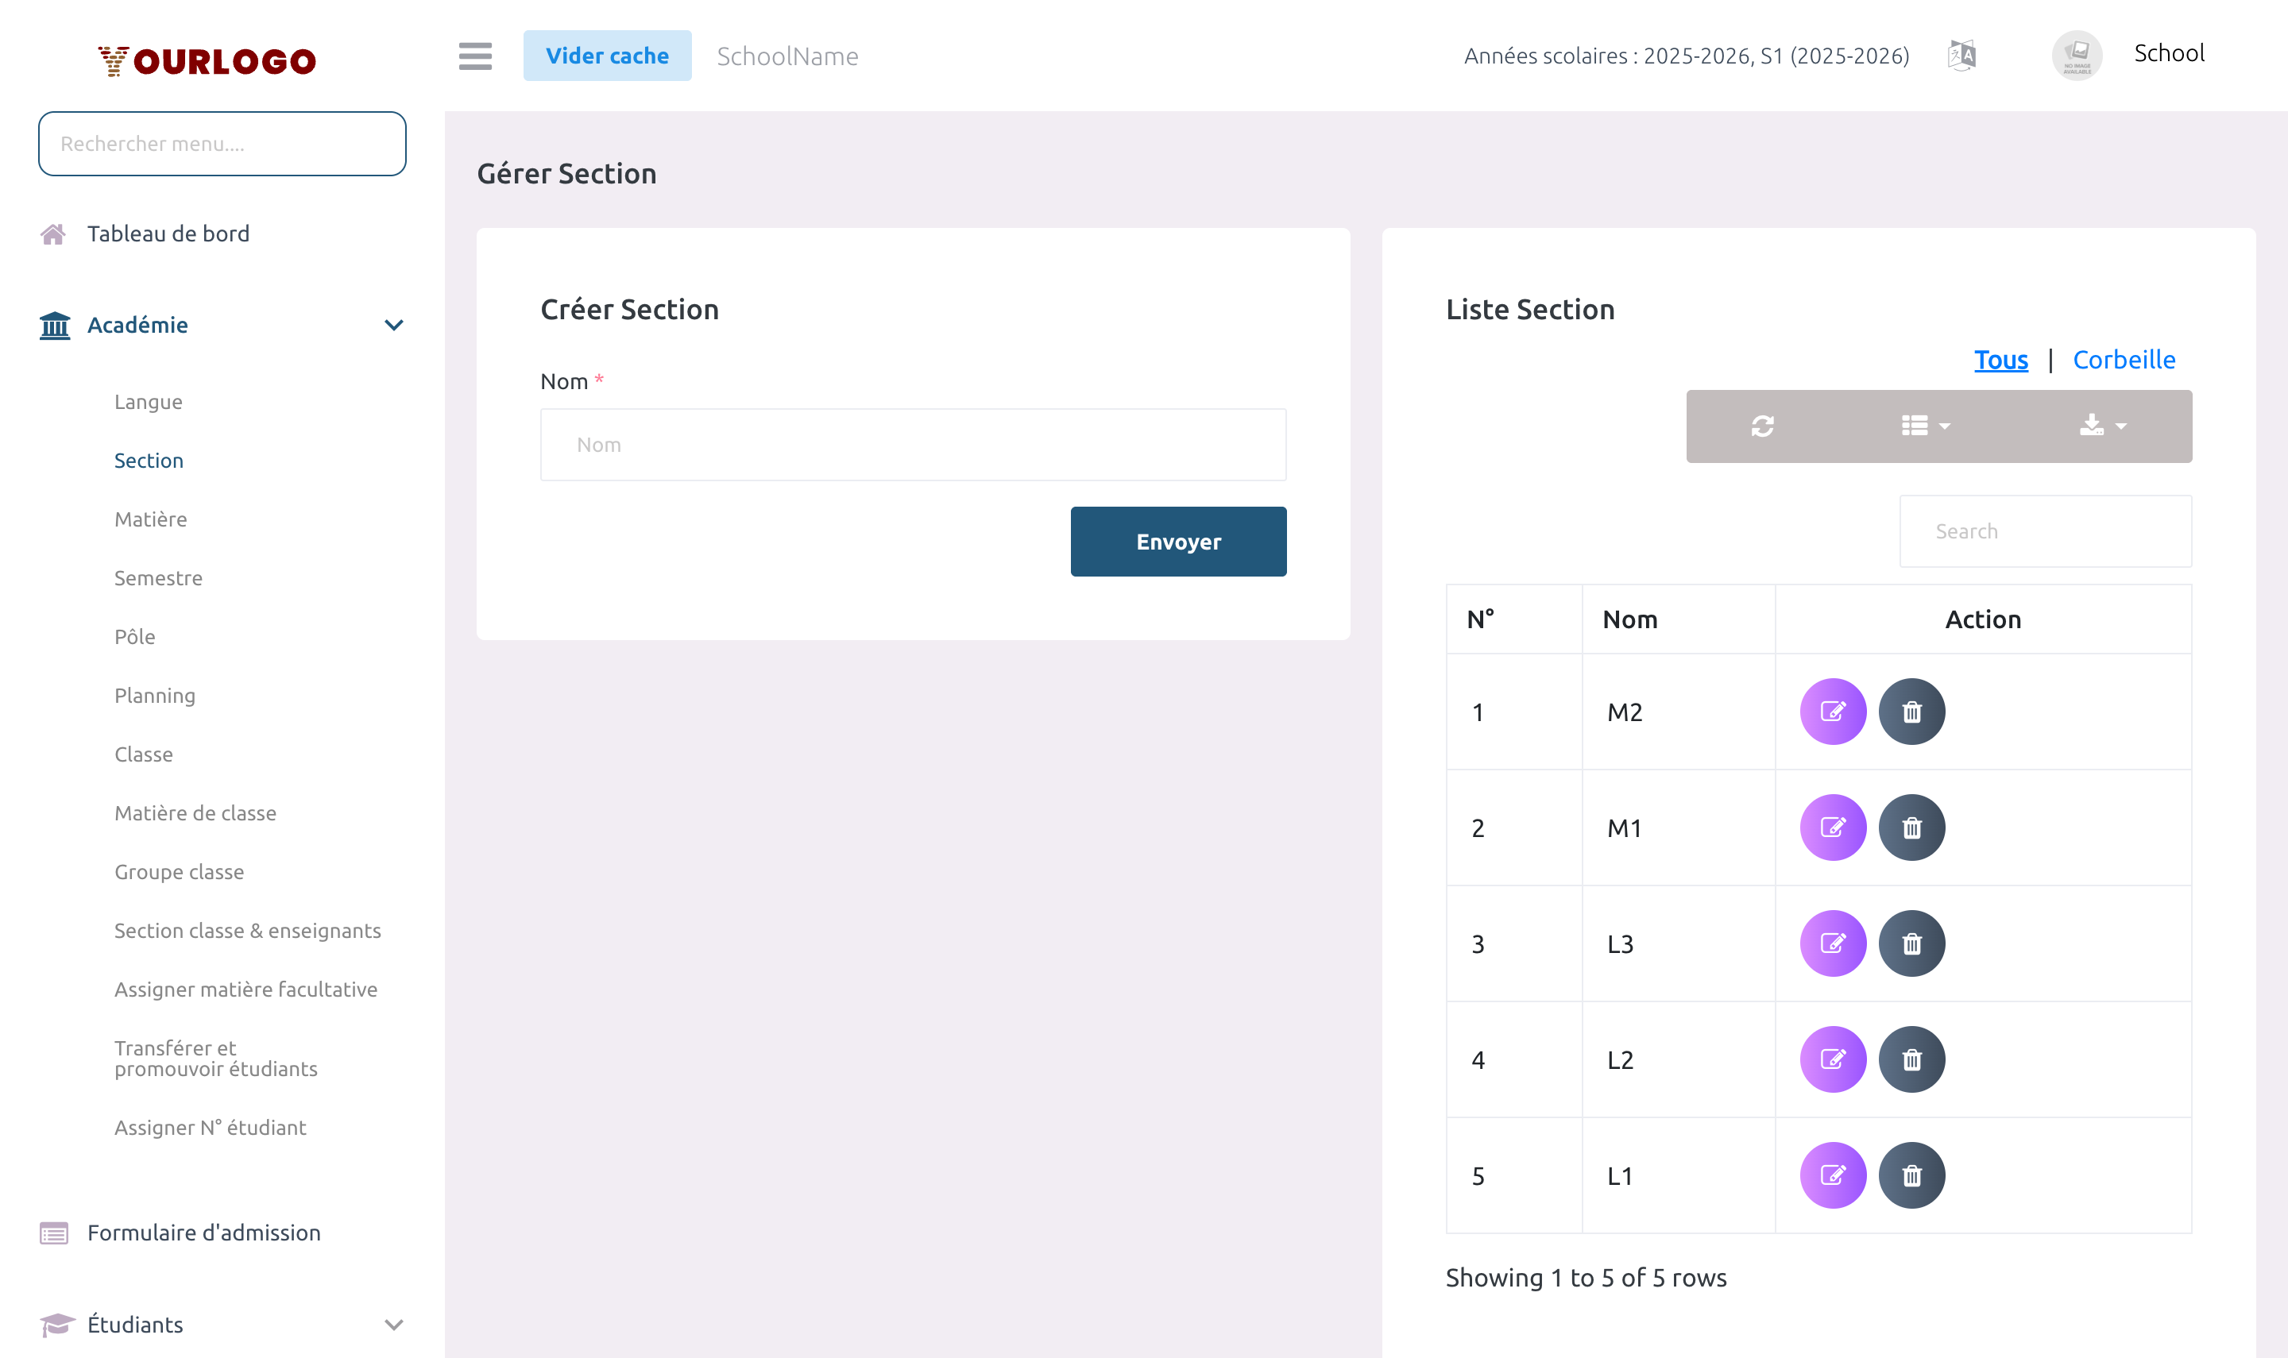Click the school profile avatar image

point(2076,55)
